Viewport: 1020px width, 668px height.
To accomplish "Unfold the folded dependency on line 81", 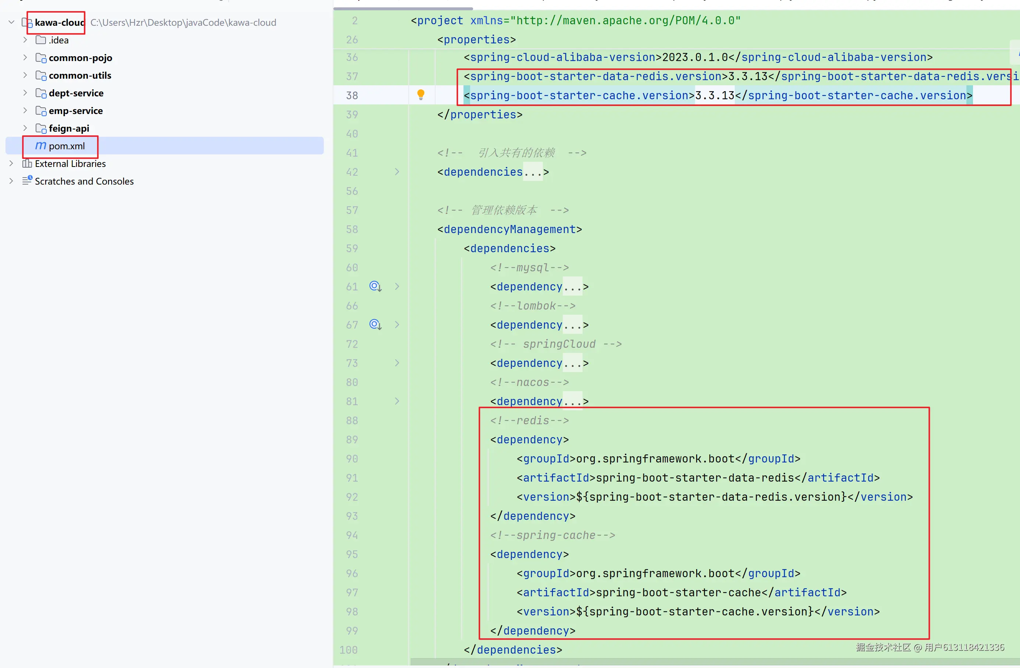I will (397, 401).
